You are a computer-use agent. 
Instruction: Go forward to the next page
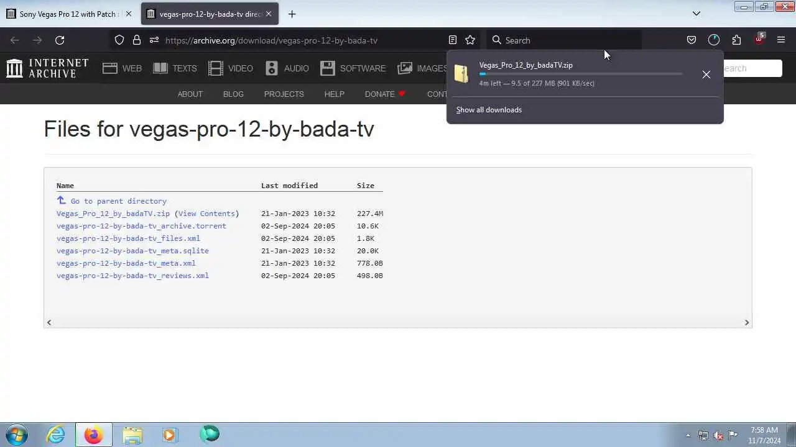tap(37, 40)
